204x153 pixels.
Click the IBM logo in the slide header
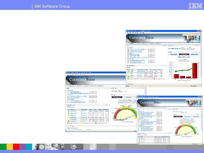tap(195, 6)
